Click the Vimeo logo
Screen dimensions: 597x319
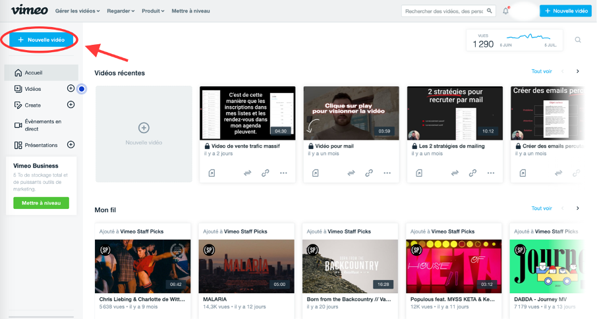pos(29,11)
